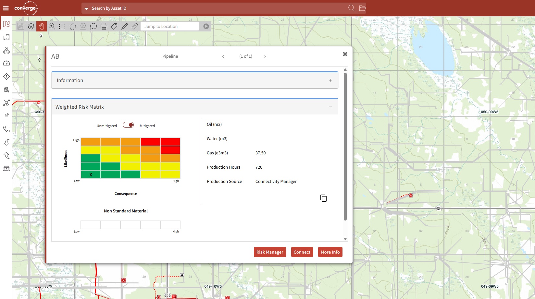Screen dimensions: 535x299
Task: Open the warning diamond sidebar icon
Action: click(6, 77)
